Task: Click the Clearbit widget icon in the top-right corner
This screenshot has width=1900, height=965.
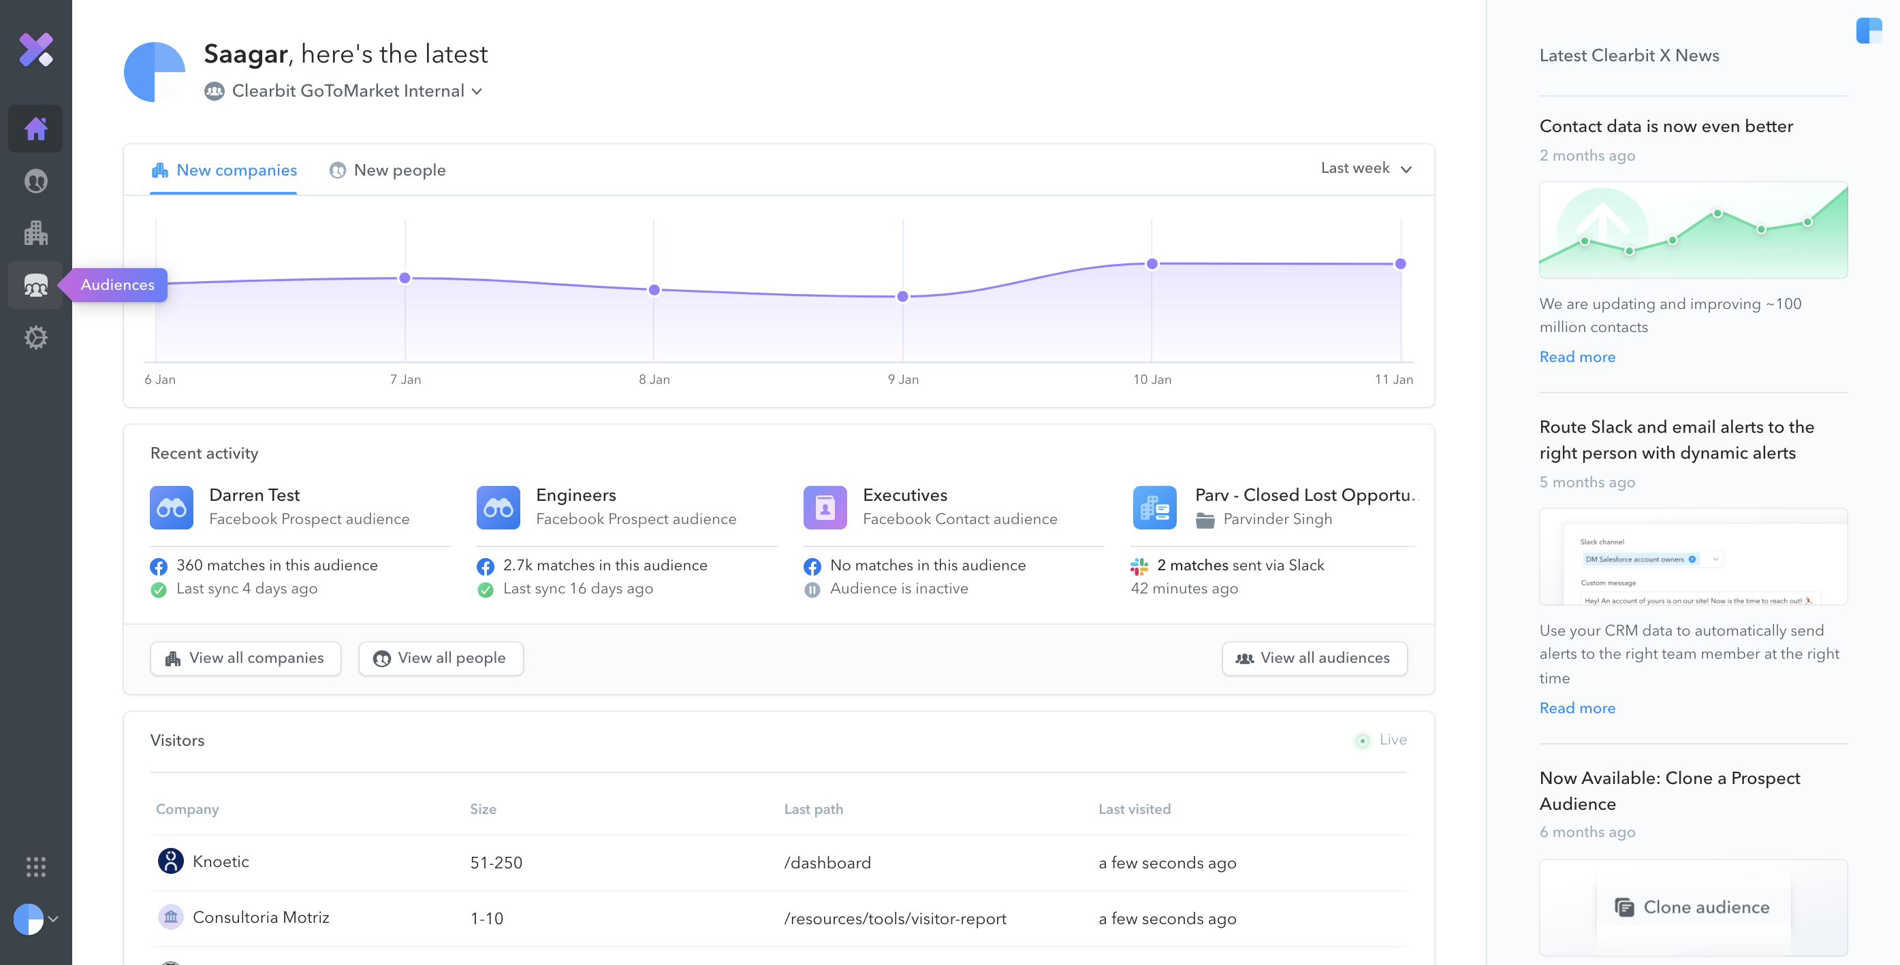Action: 1869,31
